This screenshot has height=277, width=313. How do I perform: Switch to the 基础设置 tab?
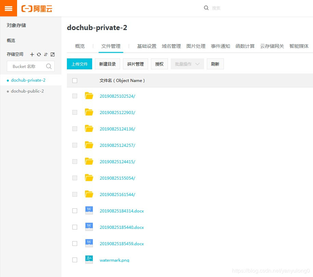[147, 46]
